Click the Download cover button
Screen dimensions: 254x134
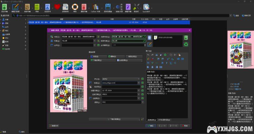(x=103, y=60)
